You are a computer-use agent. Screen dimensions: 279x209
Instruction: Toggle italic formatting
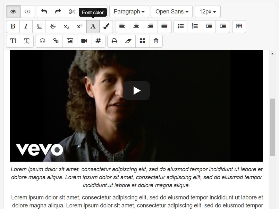pyautogui.click(x=26, y=26)
